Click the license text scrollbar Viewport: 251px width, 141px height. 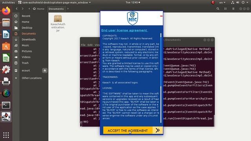point(161,78)
